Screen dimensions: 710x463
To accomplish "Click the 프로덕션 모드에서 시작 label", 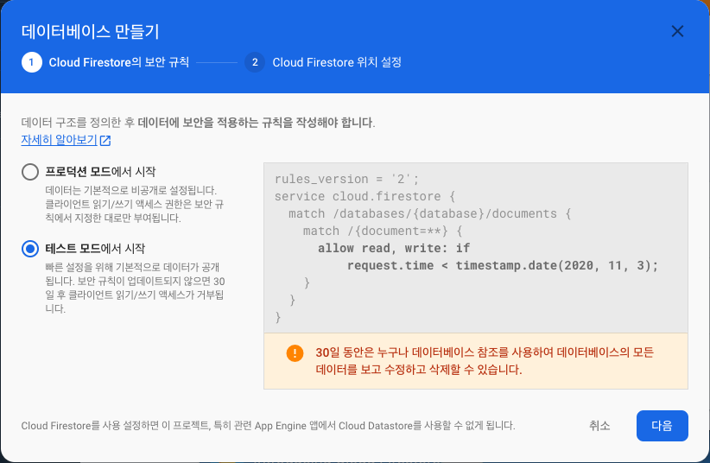I will point(100,172).
